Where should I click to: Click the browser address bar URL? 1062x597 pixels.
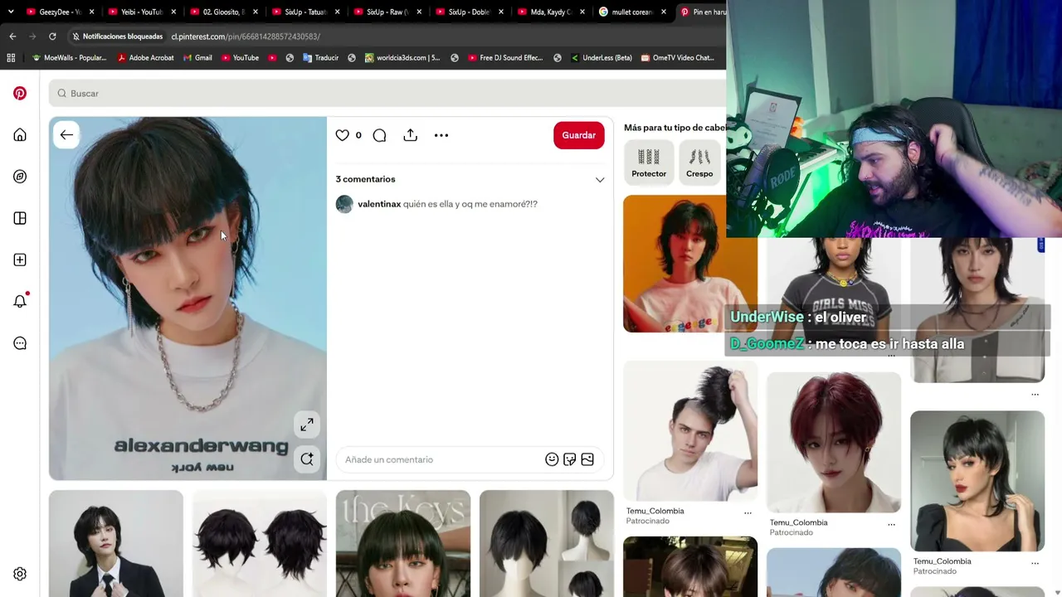[246, 36]
